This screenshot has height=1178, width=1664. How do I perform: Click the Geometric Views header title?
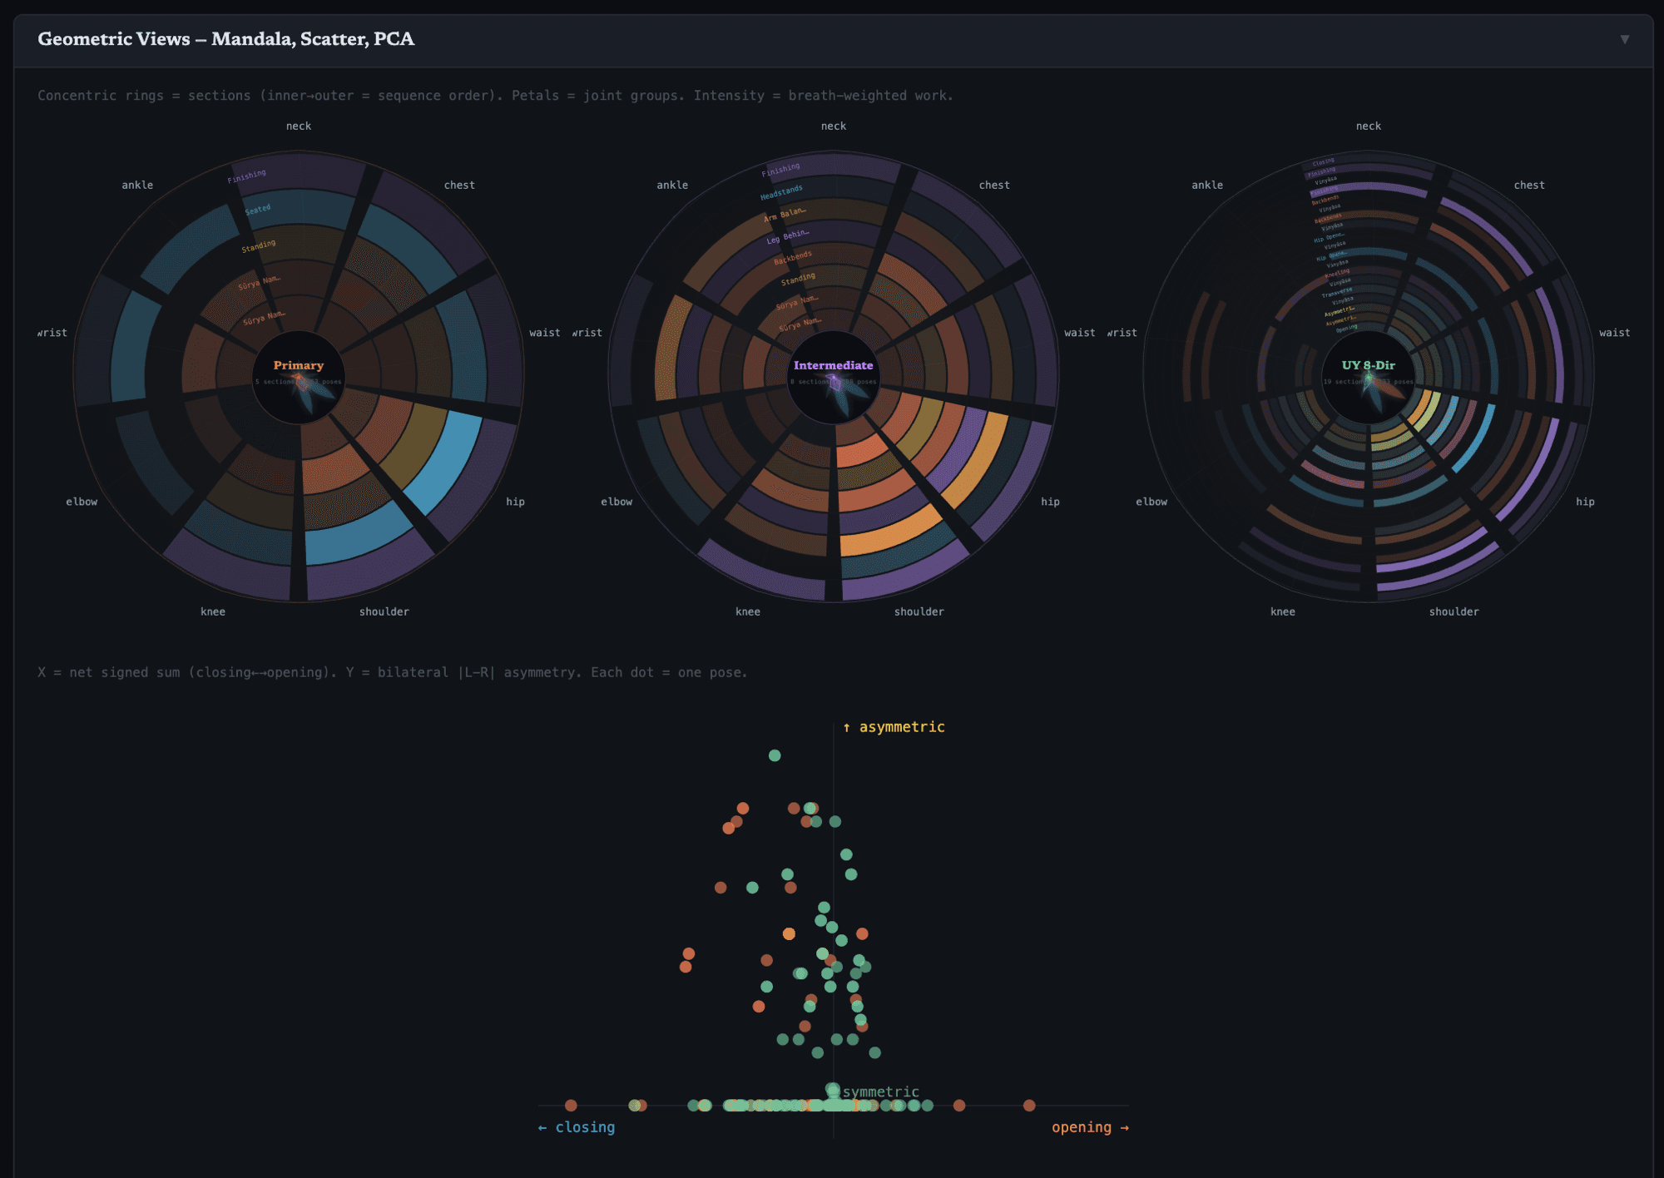225,39
